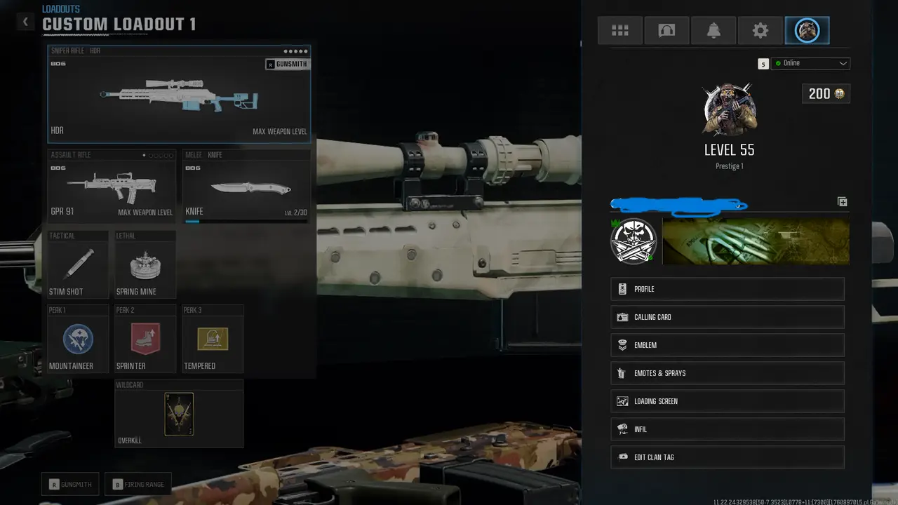This screenshot has width=898, height=505.
Task: Select the Stim Shot tactical slot
Action: coord(78,265)
